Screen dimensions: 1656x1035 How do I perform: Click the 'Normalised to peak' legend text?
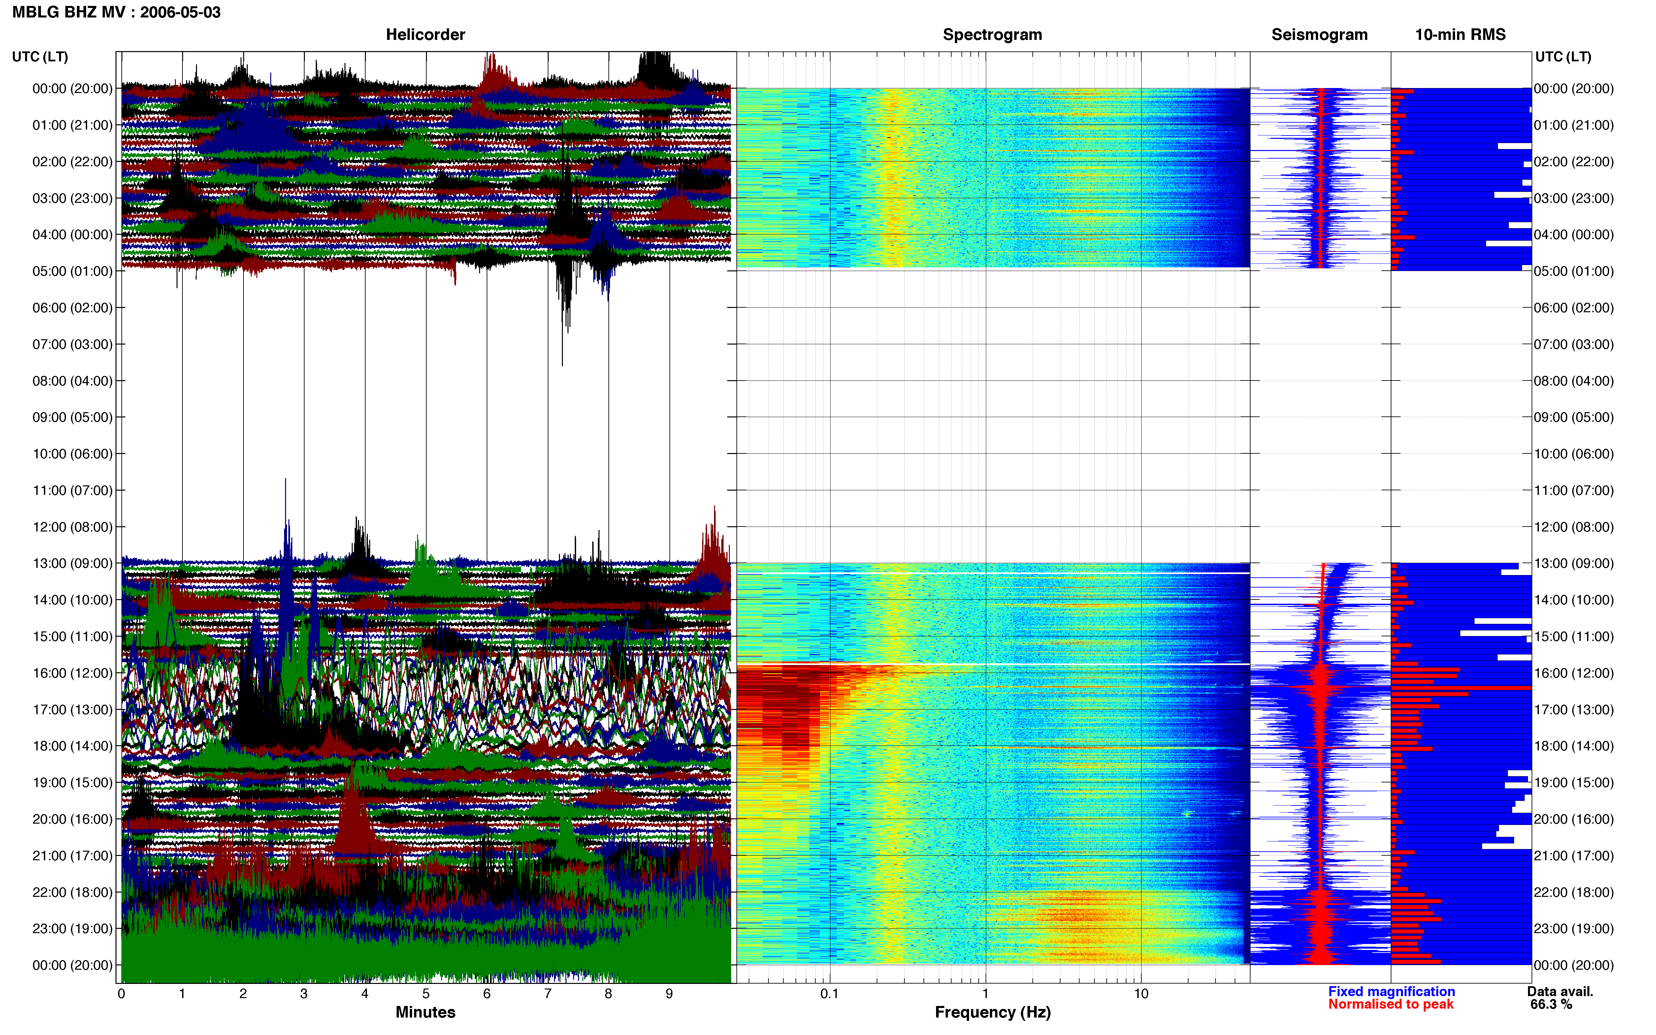click(1390, 1004)
